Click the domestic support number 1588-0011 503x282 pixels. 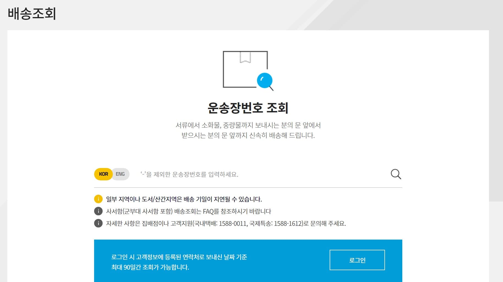pos(232,224)
